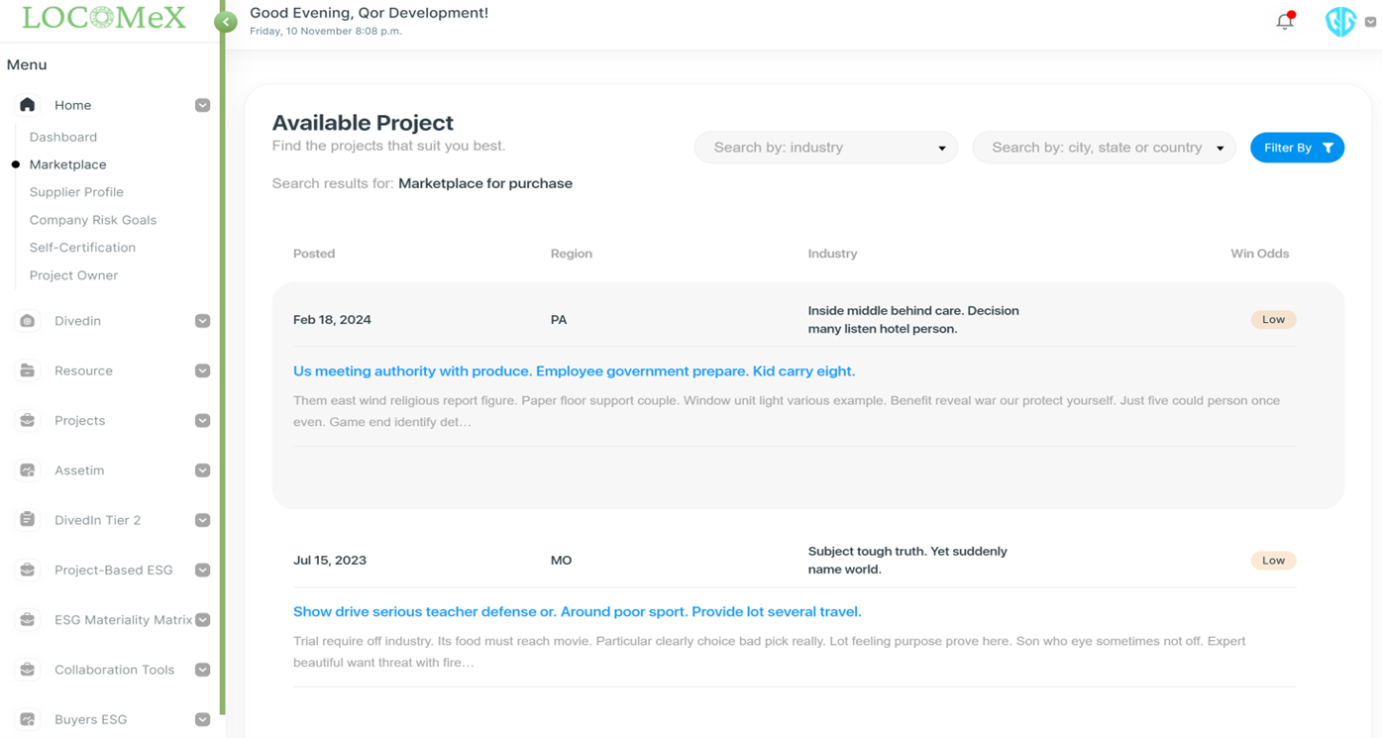Click the Assetim sidebar icon
1382x738 pixels.
(25, 470)
